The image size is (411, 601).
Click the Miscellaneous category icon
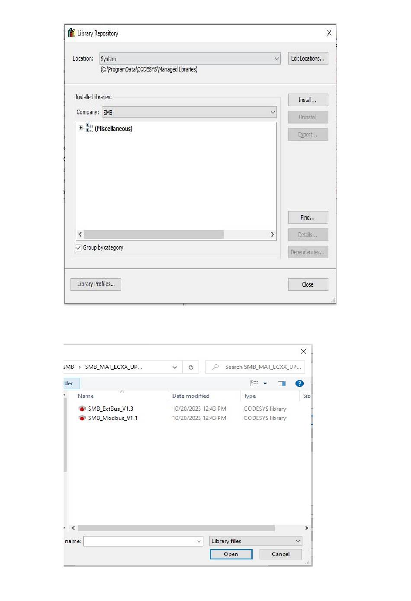(90, 128)
